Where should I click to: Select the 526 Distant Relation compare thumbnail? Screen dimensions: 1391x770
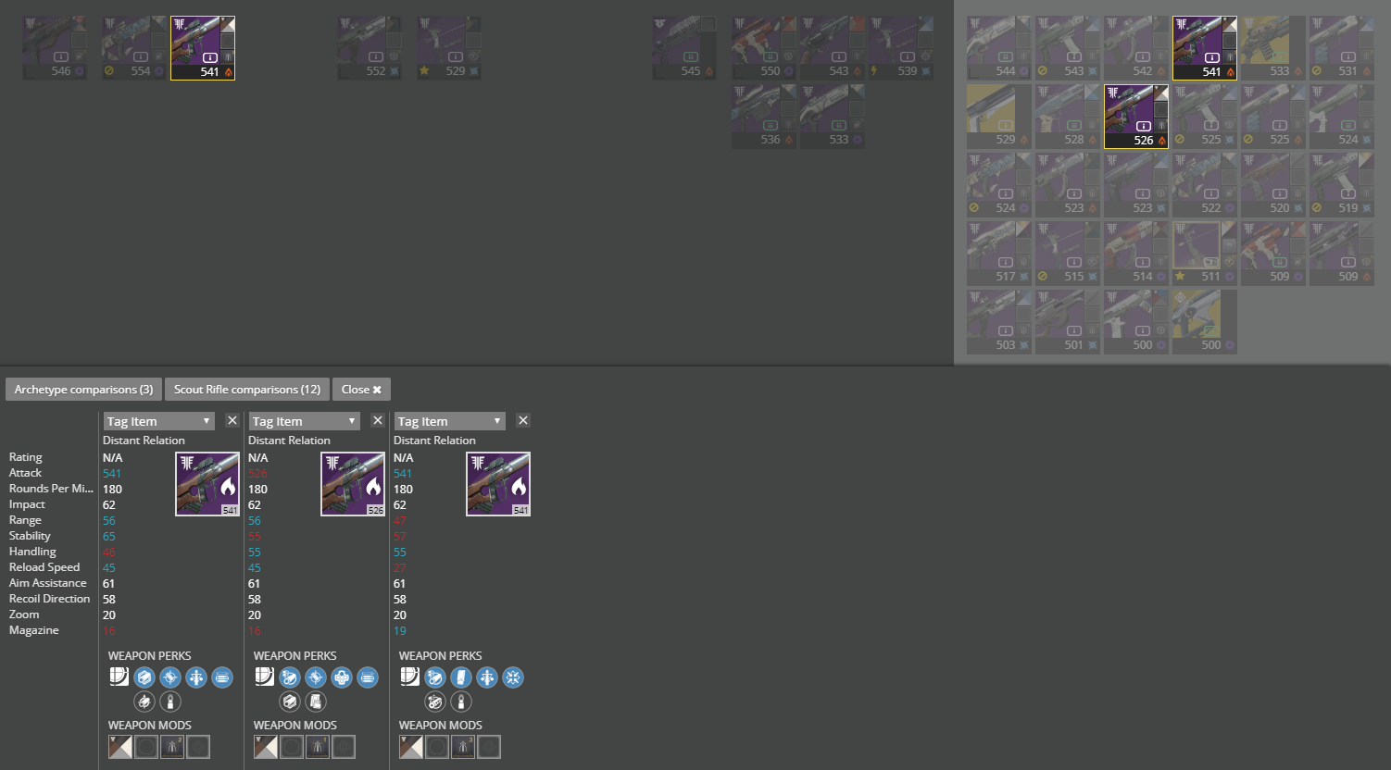click(x=353, y=484)
